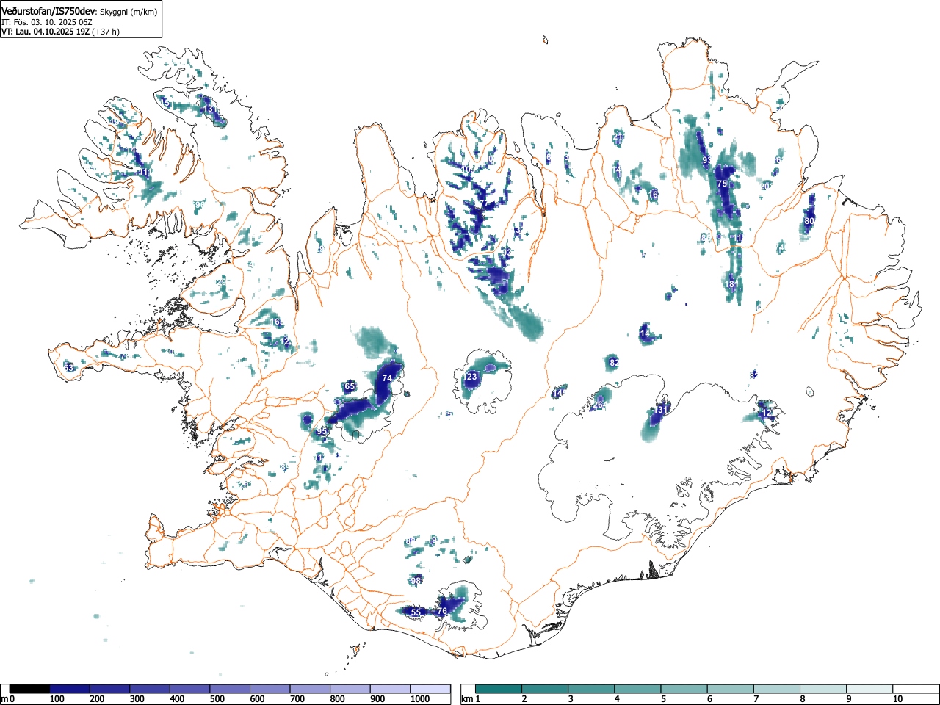The image size is (940, 705).
Task: Pick the dark teal 1–2 km legend segment
Action: (499, 689)
